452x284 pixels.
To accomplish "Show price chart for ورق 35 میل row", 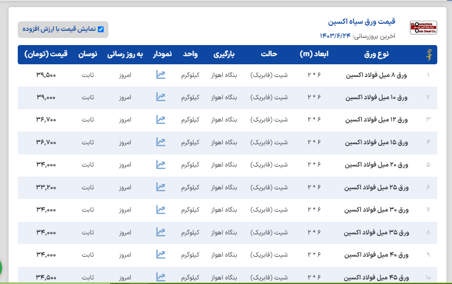I will pos(161,232).
